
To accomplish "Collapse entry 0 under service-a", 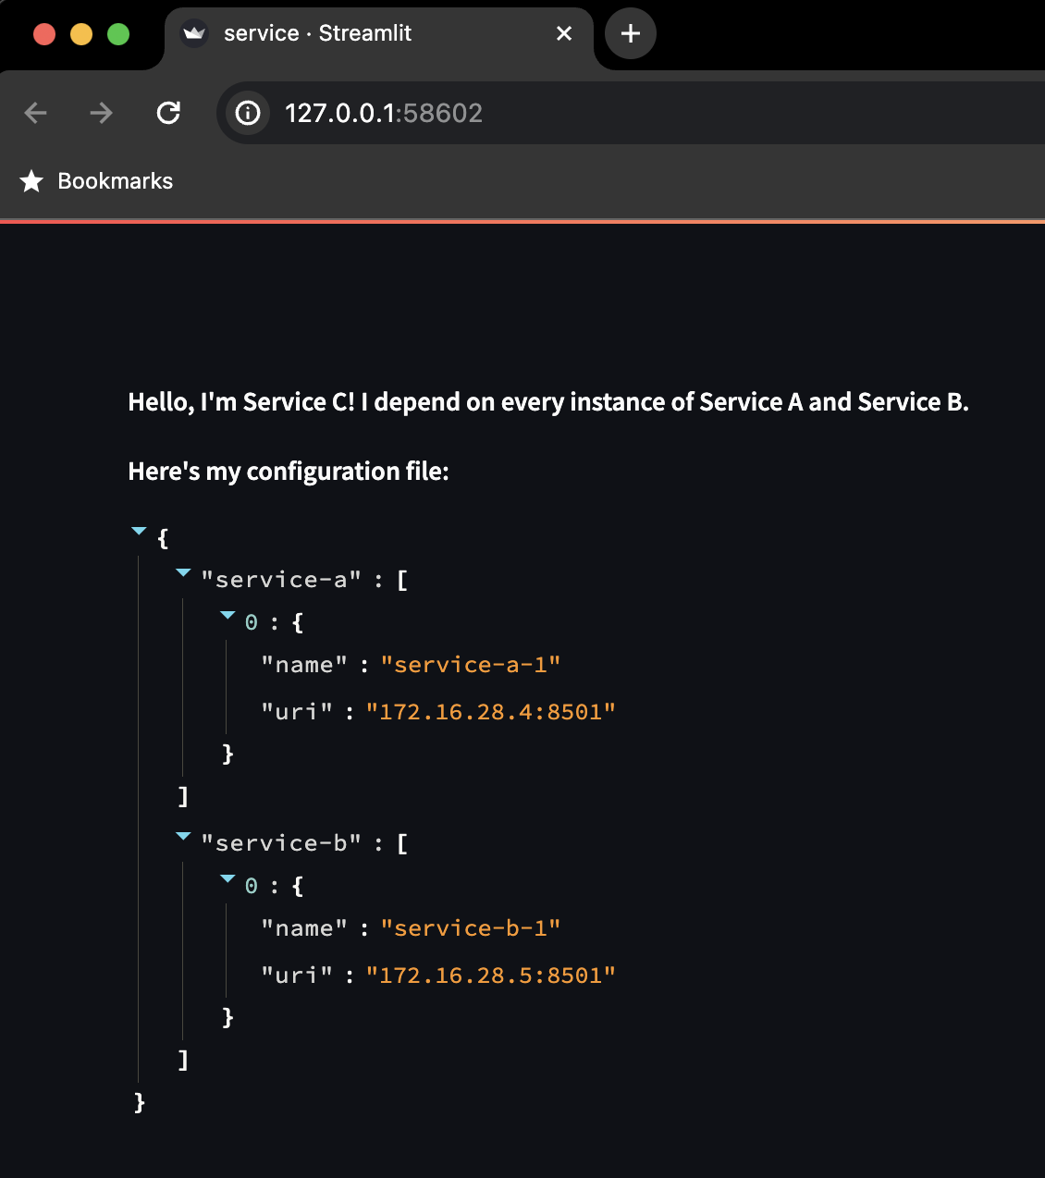I will [227, 614].
